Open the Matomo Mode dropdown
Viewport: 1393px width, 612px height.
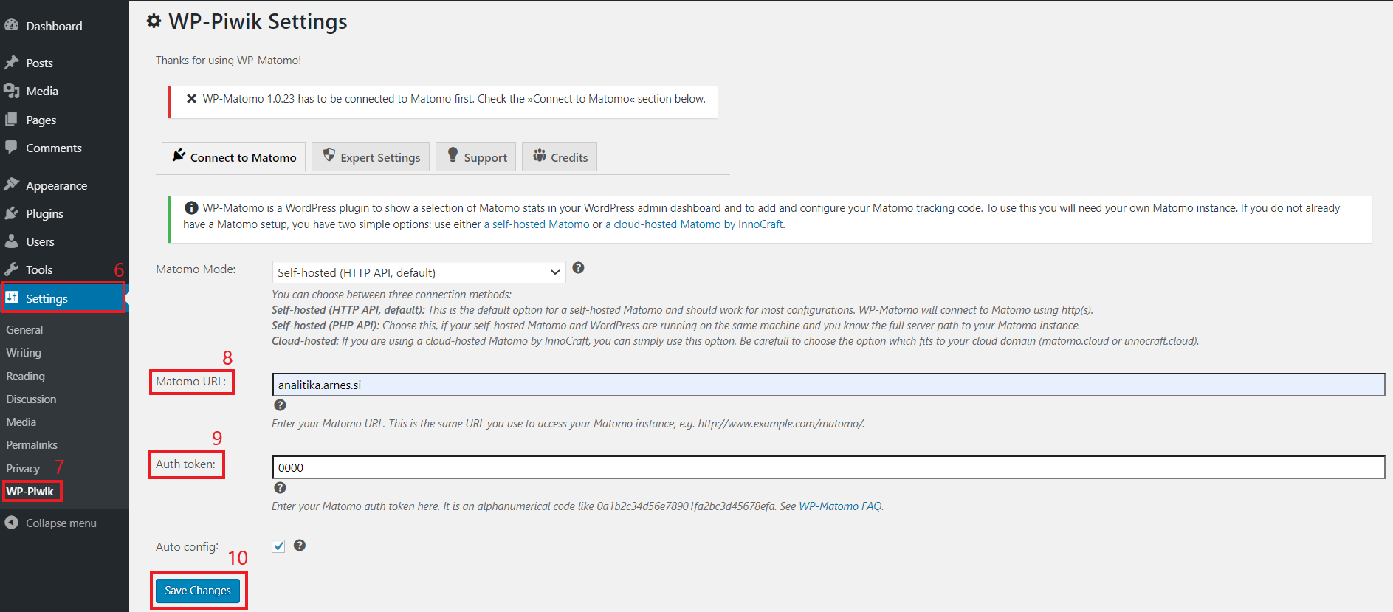click(x=419, y=272)
